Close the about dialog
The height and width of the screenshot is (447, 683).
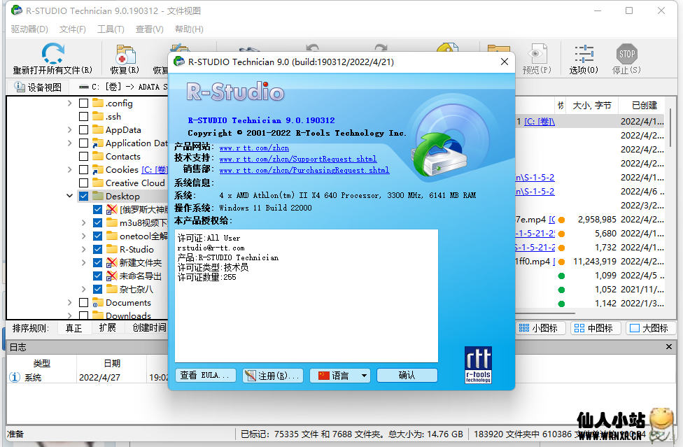pyautogui.click(x=505, y=62)
